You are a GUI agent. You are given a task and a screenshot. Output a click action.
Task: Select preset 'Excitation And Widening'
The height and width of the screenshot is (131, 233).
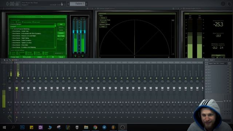(x=24, y=47)
